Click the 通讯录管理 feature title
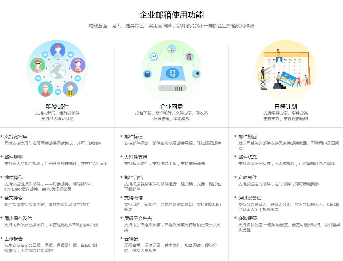The image size is (343, 261). pos(250,198)
